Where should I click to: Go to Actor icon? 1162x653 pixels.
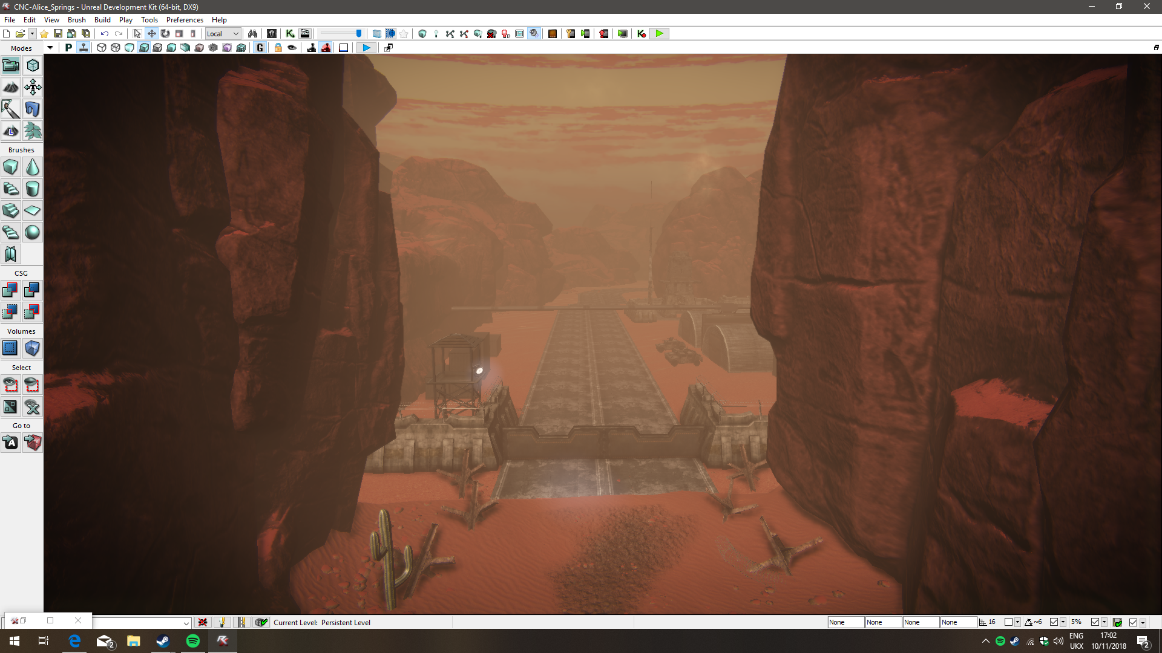pyautogui.click(x=11, y=443)
